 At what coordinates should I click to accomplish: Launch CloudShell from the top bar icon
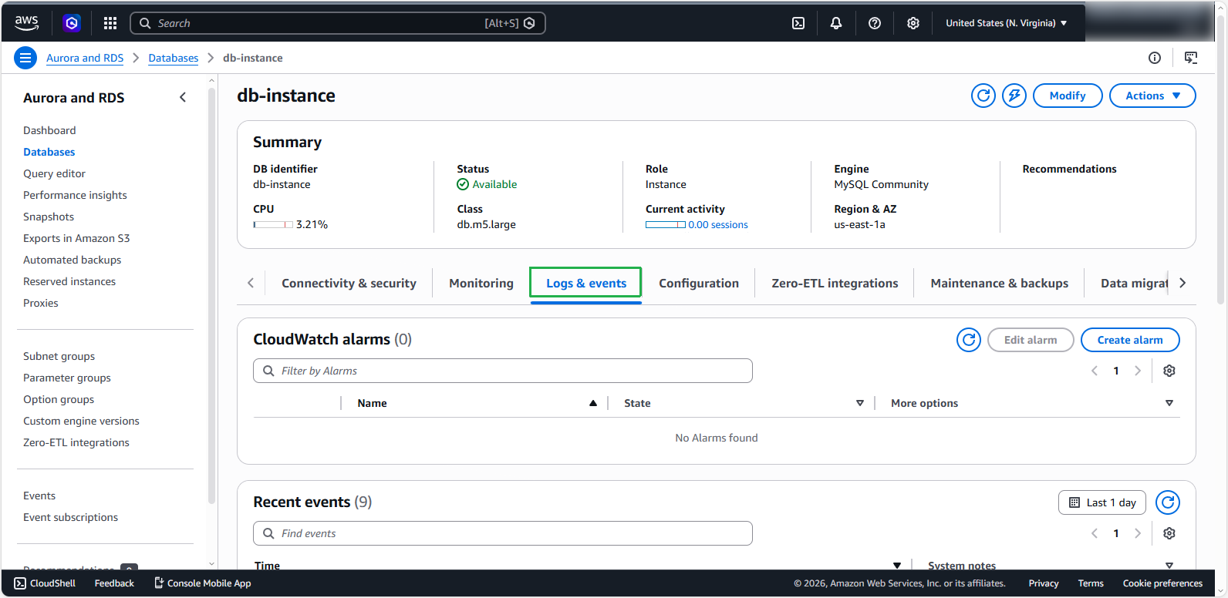[x=798, y=23]
